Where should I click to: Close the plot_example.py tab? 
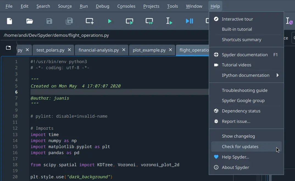[170, 50]
